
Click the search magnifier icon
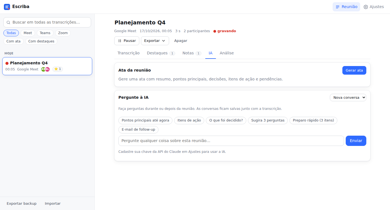[8, 22]
